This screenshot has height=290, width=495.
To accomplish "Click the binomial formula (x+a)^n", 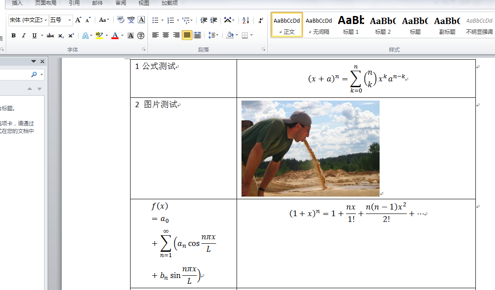I will [x=357, y=78].
